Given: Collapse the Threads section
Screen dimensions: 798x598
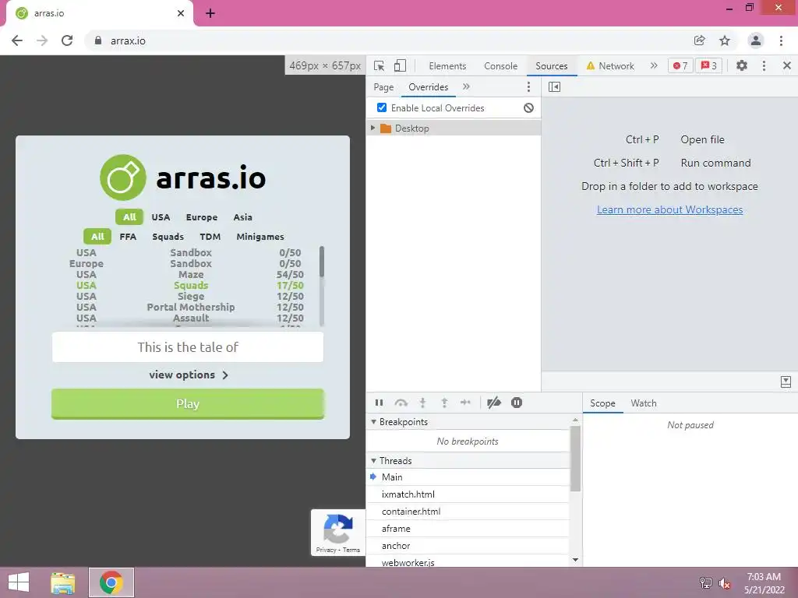Looking at the screenshot, I should (x=373, y=461).
